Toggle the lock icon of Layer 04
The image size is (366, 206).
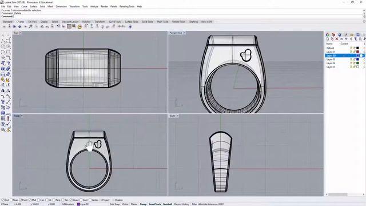click(354, 63)
